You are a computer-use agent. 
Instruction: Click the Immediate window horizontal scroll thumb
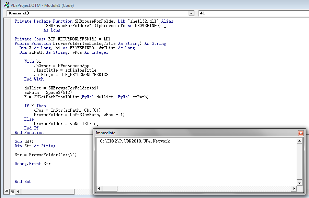pos(110,188)
